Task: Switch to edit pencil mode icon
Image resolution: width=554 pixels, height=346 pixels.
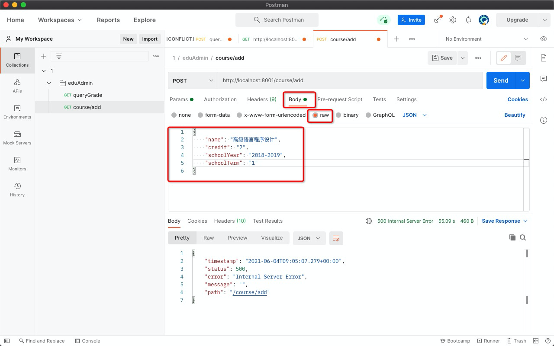Action: [503, 58]
